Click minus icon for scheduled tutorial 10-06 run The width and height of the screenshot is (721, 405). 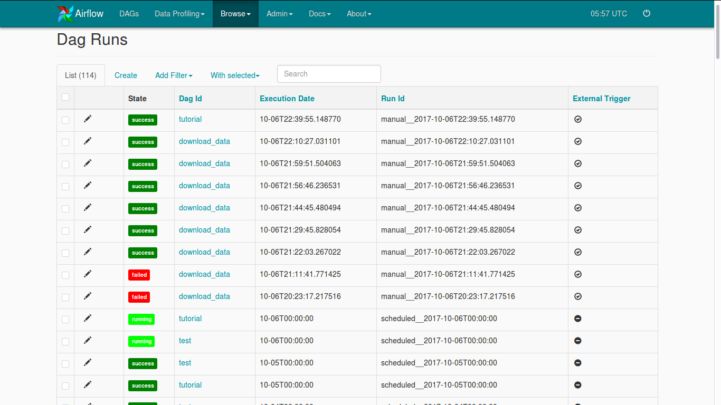point(577,319)
